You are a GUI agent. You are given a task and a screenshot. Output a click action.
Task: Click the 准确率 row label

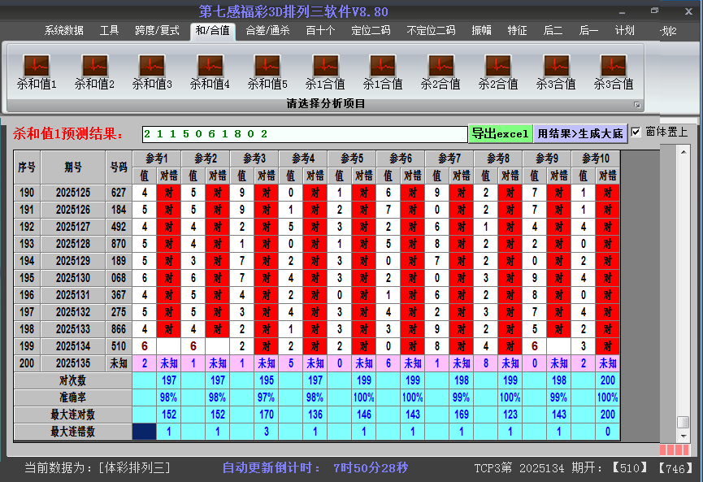click(x=72, y=397)
